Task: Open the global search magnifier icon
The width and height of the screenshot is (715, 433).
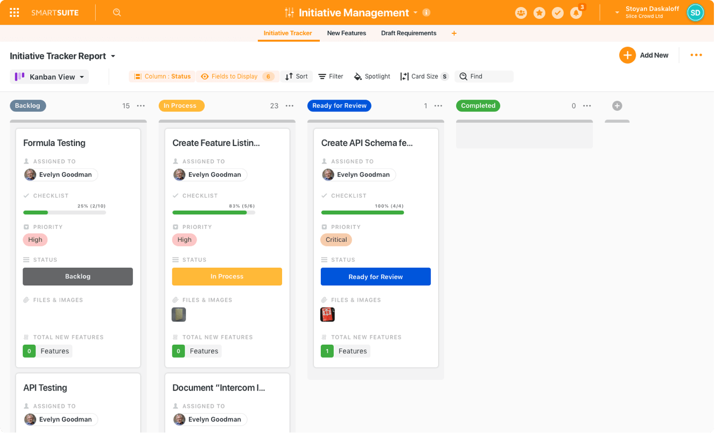Action: coord(117,12)
